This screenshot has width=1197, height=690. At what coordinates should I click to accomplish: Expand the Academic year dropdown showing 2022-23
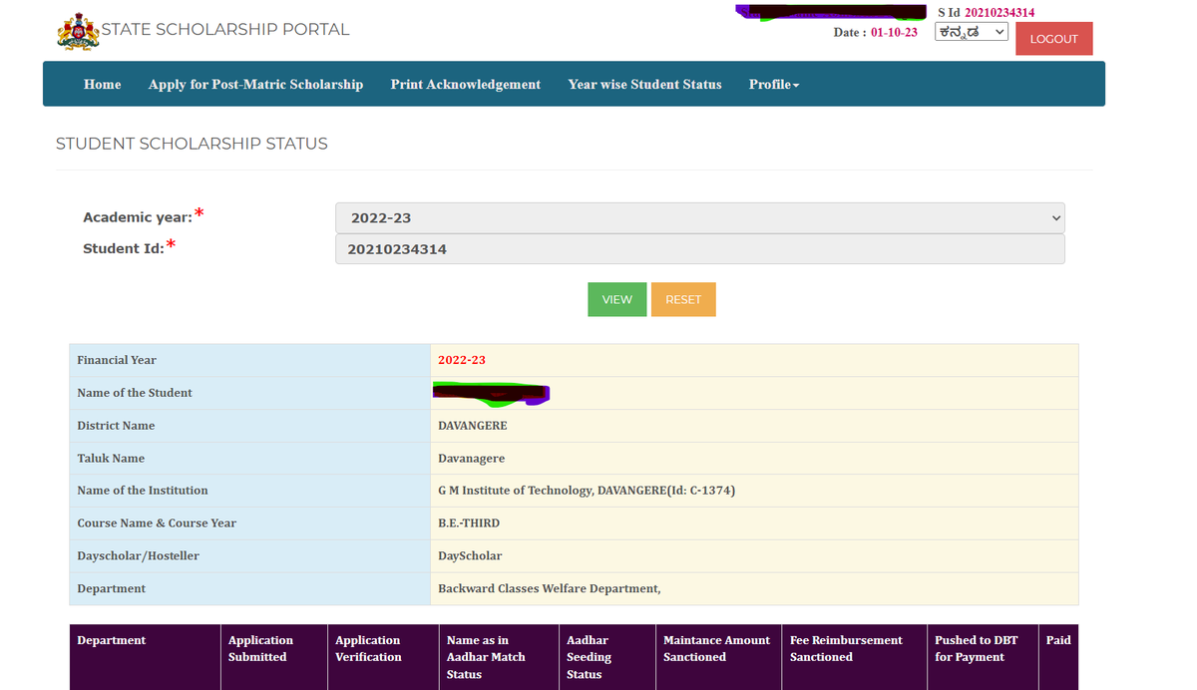[x=698, y=217]
